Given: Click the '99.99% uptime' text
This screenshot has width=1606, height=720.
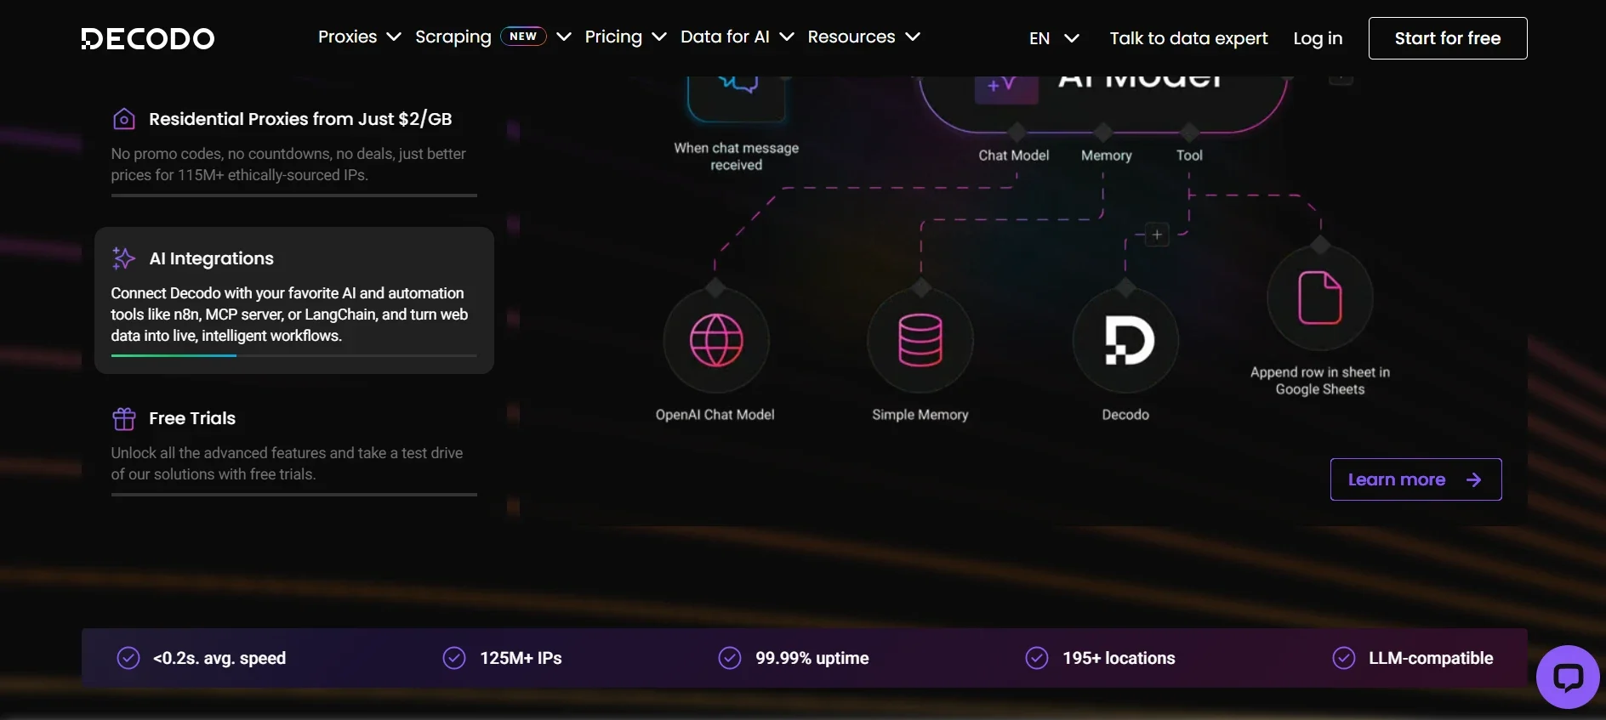Looking at the screenshot, I should tap(812, 658).
